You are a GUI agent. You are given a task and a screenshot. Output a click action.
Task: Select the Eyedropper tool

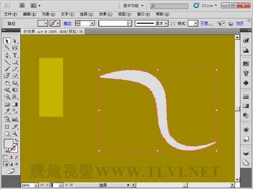point(7,111)
